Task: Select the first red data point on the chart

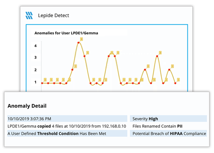Action: [42, 83]
